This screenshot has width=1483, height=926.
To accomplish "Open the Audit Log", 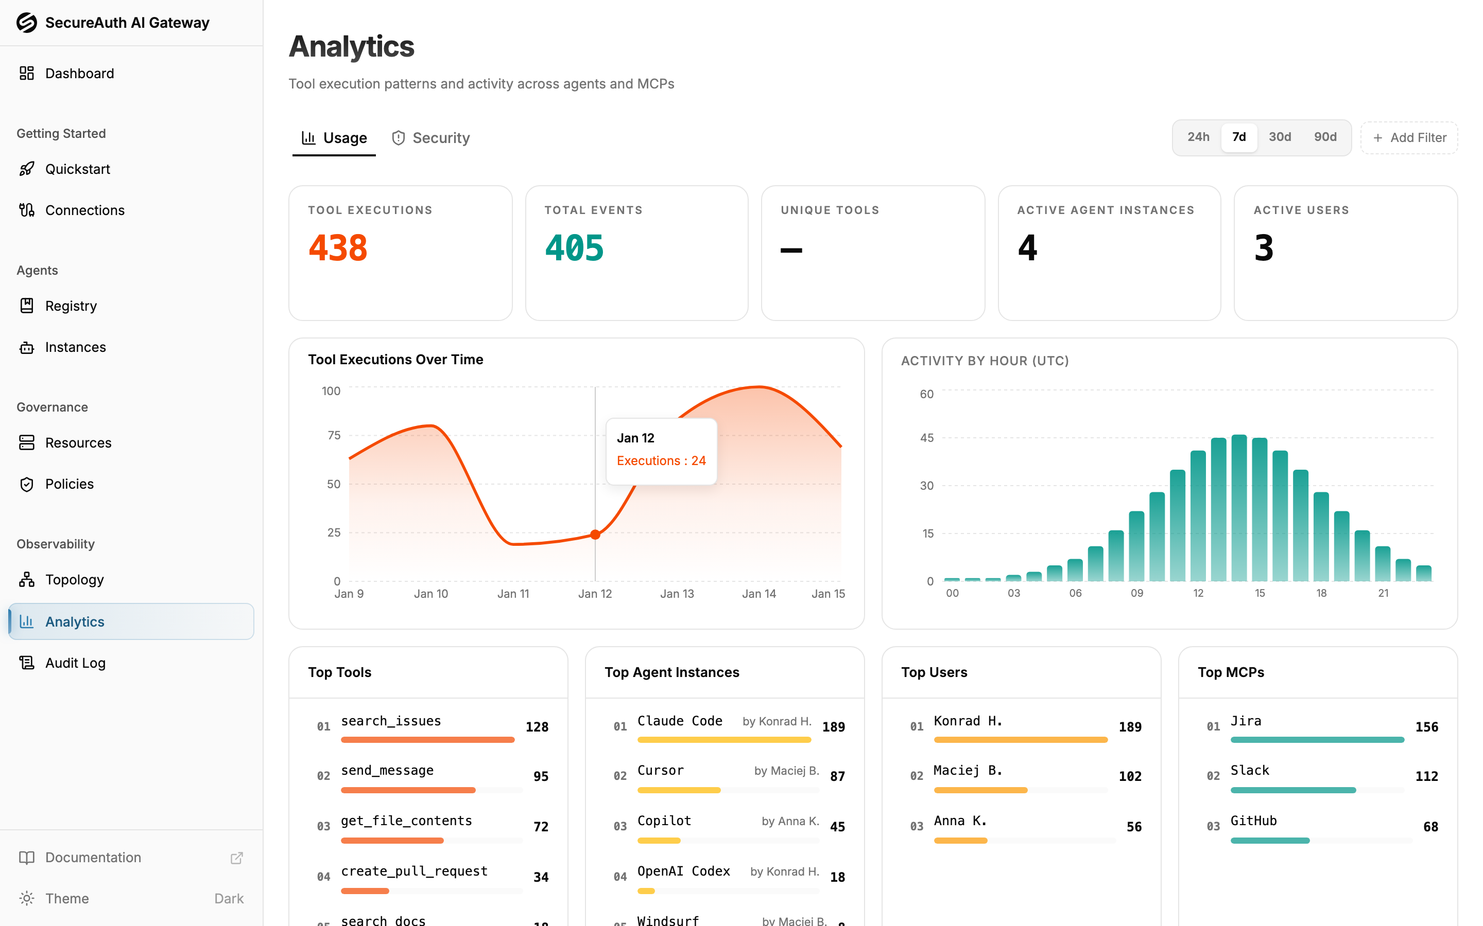I will (x=131, y=663).
